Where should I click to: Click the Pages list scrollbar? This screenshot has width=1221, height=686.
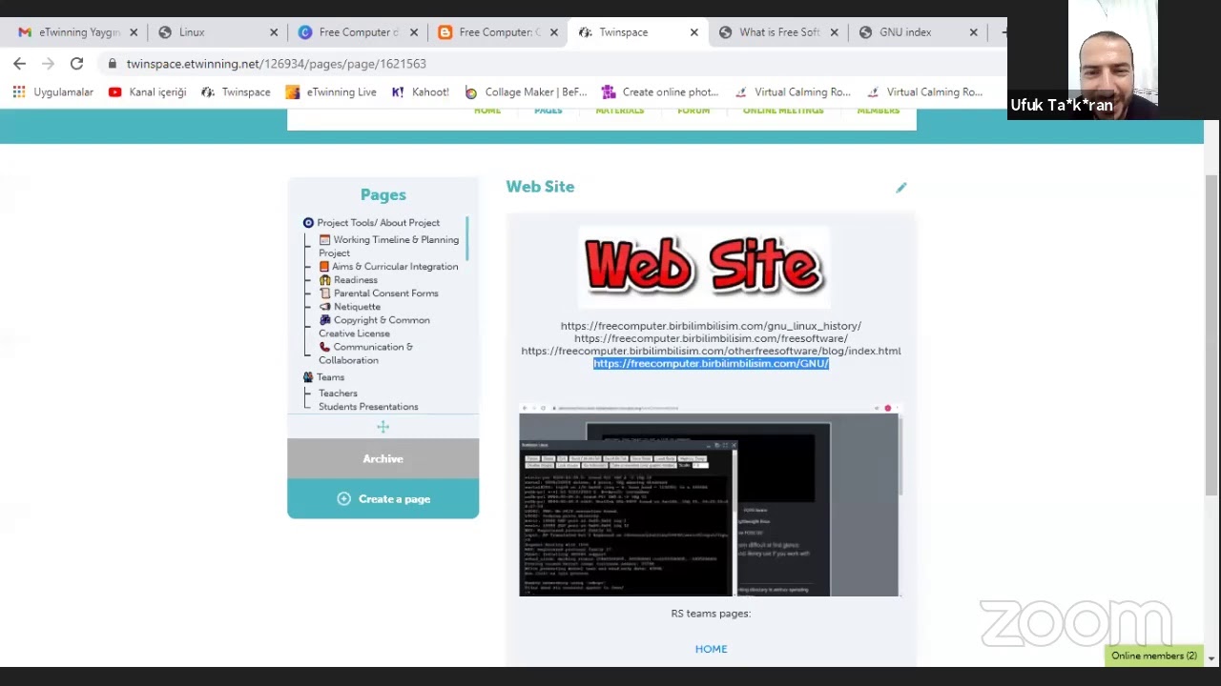point(467,239)
